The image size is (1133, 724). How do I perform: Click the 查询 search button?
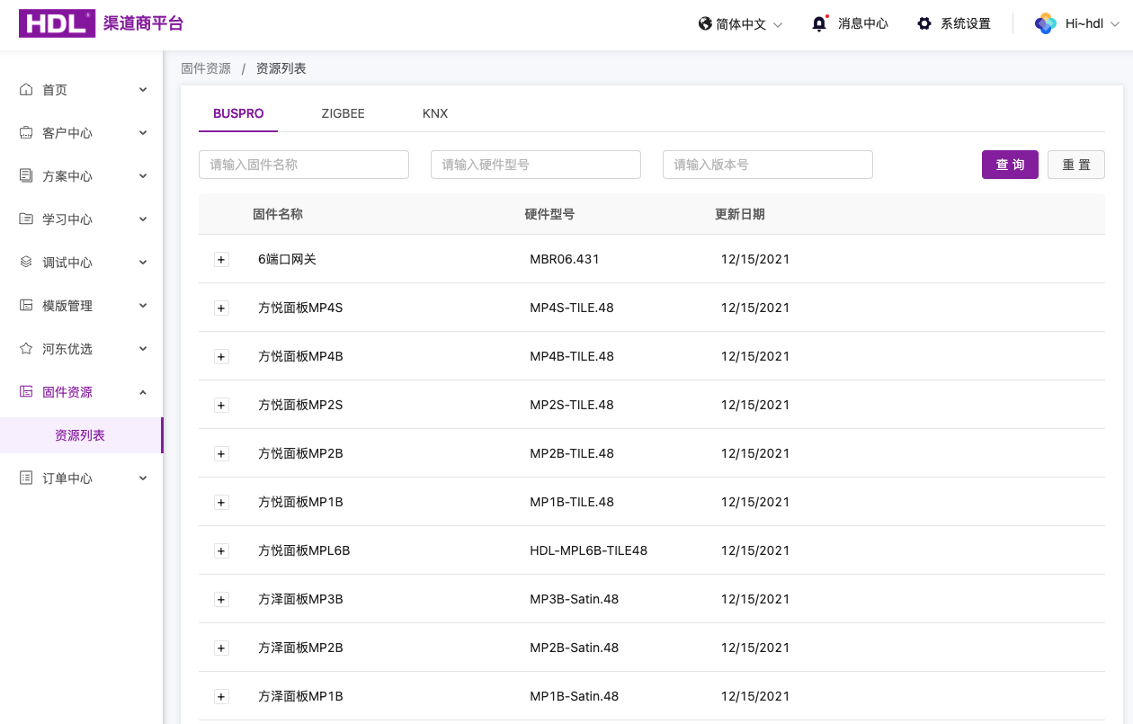[x=1011, y=165]
